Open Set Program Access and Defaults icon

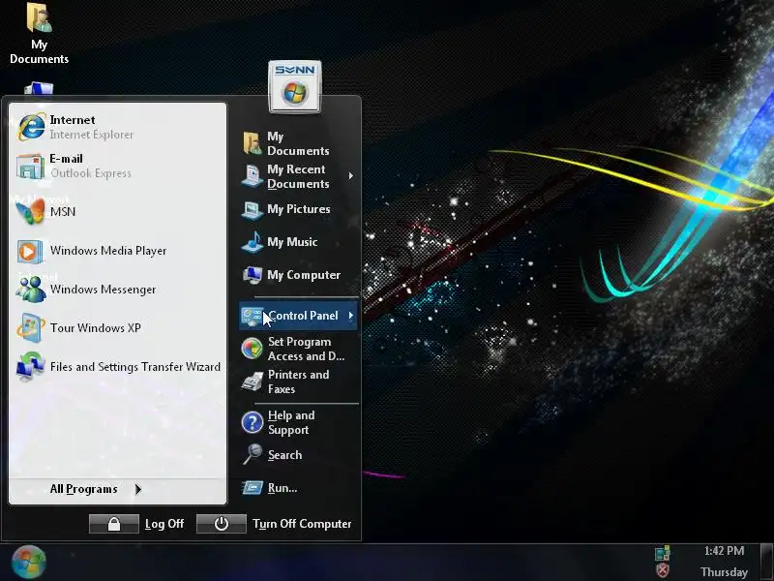253,349
